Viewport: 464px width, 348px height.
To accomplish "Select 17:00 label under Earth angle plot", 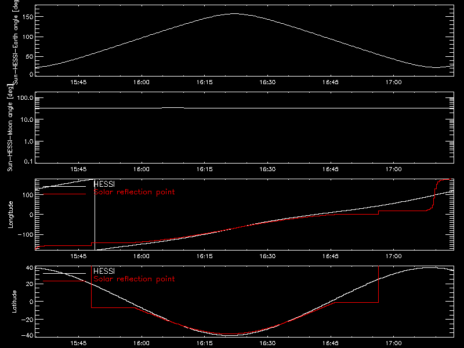I will tap(394, 82).
